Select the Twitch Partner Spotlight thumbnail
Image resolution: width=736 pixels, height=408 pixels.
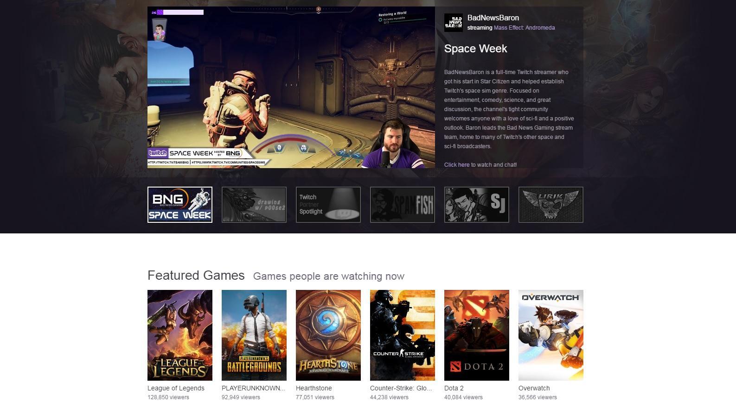pos(328,205)
